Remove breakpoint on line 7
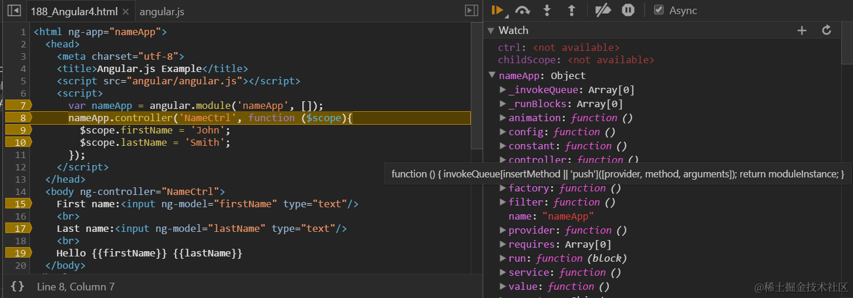853x298 pixels. click(x=18, y=105)
